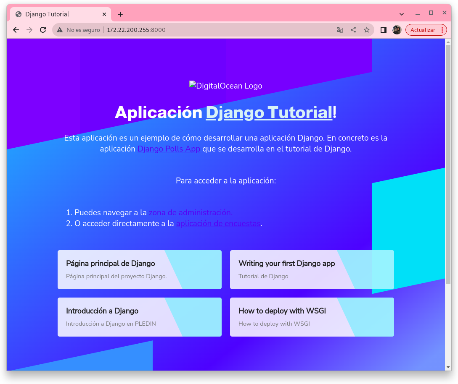Click the Actualizar update button
This screenshot has height=384, width=458.
422,30
